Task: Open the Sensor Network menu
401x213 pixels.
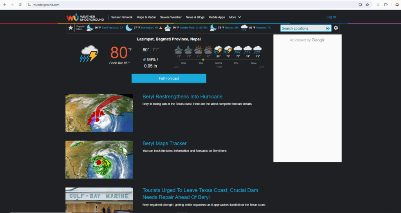Action: click(x=122, y=17)
